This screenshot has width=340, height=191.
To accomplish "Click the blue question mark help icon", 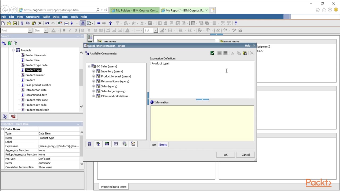I will 236,23.
